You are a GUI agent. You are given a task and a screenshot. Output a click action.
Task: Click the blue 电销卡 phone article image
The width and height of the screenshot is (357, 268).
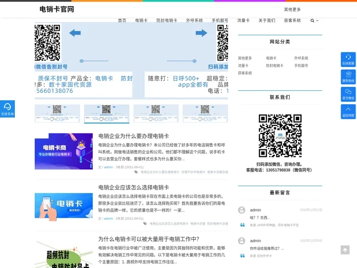(64, 207)
